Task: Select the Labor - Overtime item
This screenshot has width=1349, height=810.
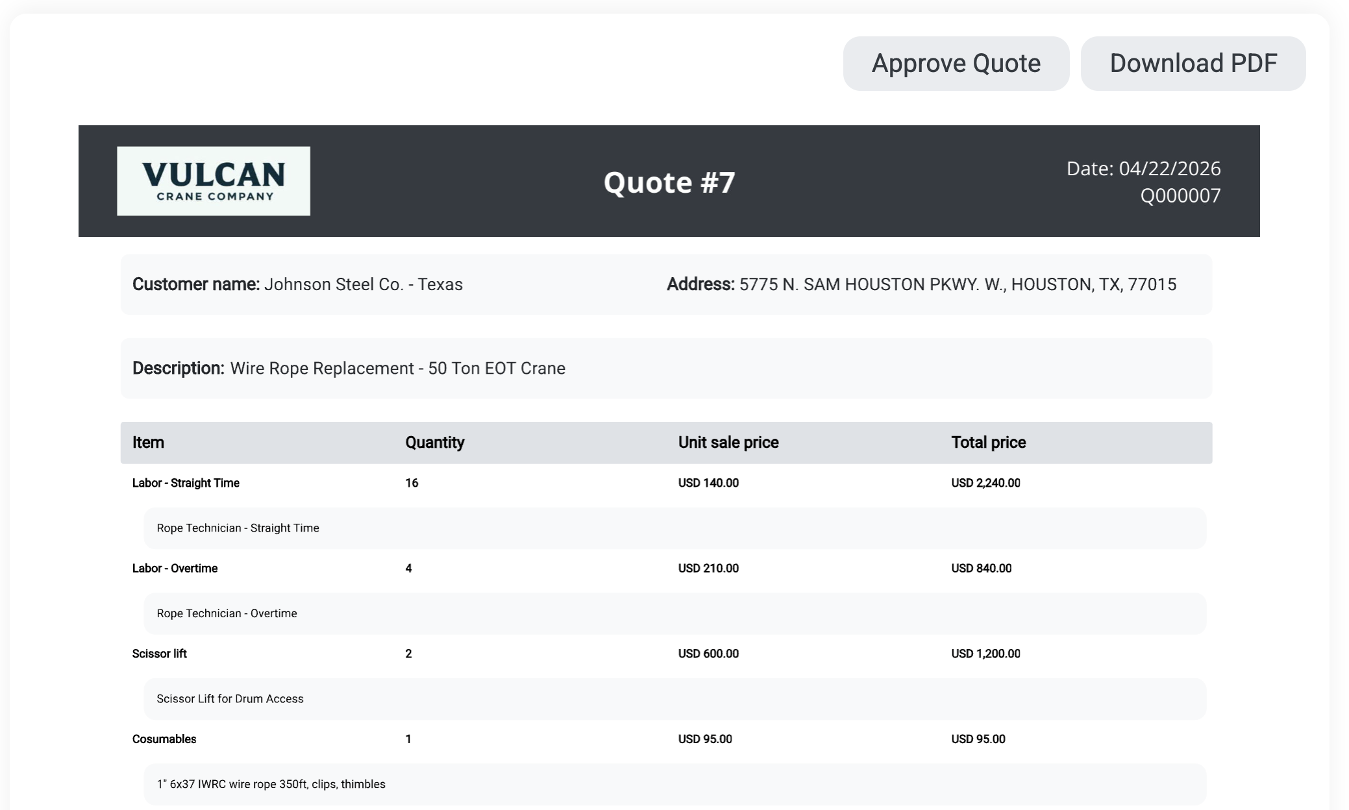Action: [x=175, y=569]
